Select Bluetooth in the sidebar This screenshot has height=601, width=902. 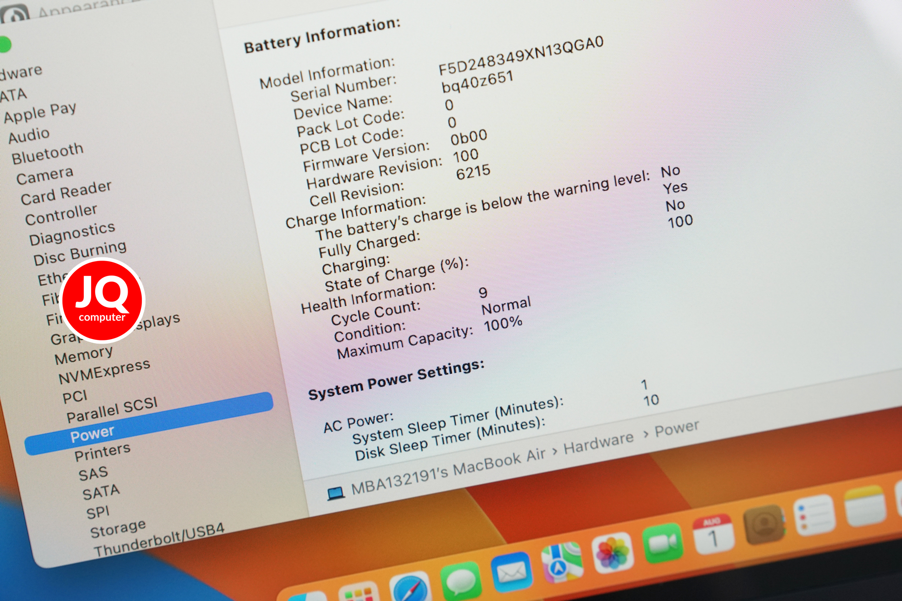47,154
